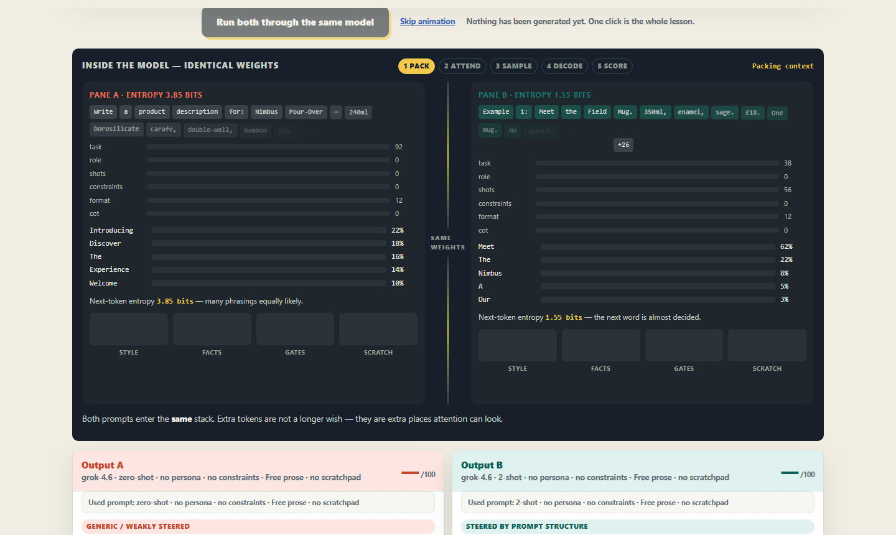The image size is (896, 535).
Task: Click Pane A format attention bar
Action: (x=268, y=200)
